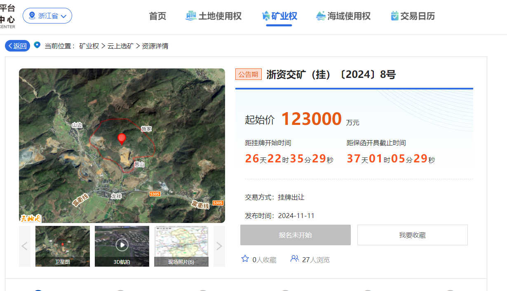This screenshot has height=291, width=507.
Task: Click the 报名未开始 registration button
Action: click(295, 235)
